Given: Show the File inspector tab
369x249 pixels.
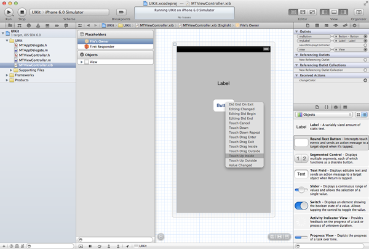Looking at the screenshot, I should click(307, 25).
